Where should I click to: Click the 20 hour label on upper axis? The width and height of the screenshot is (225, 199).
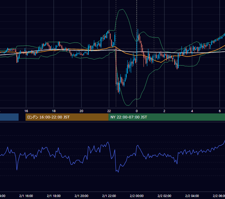point(81,111)
